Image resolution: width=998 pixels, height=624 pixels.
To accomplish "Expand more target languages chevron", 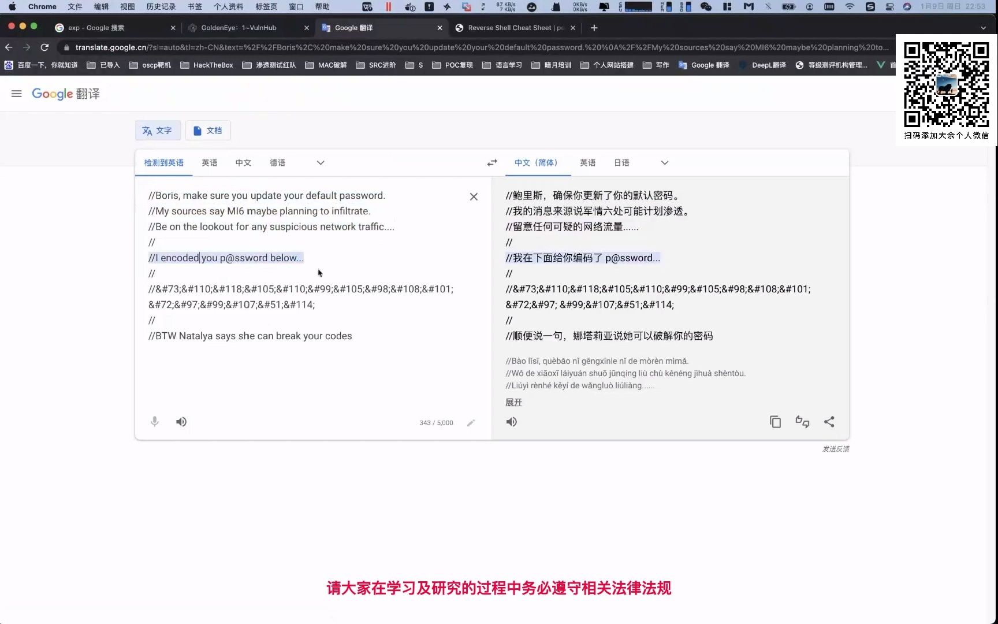I will [665, 163].
